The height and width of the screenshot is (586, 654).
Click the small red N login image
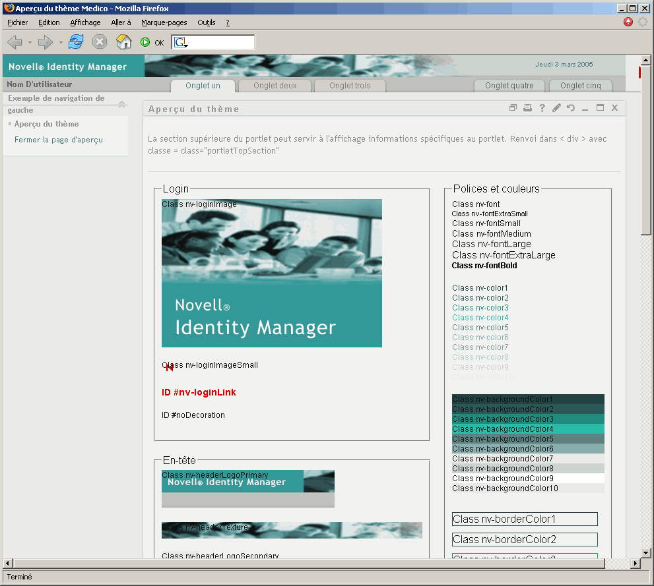click(170, 367)
